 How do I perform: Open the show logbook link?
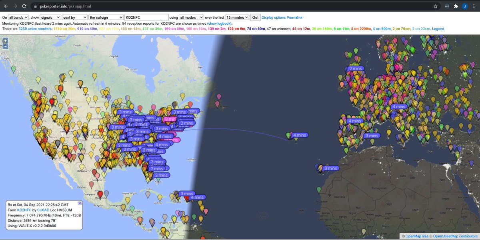[219, 23]
